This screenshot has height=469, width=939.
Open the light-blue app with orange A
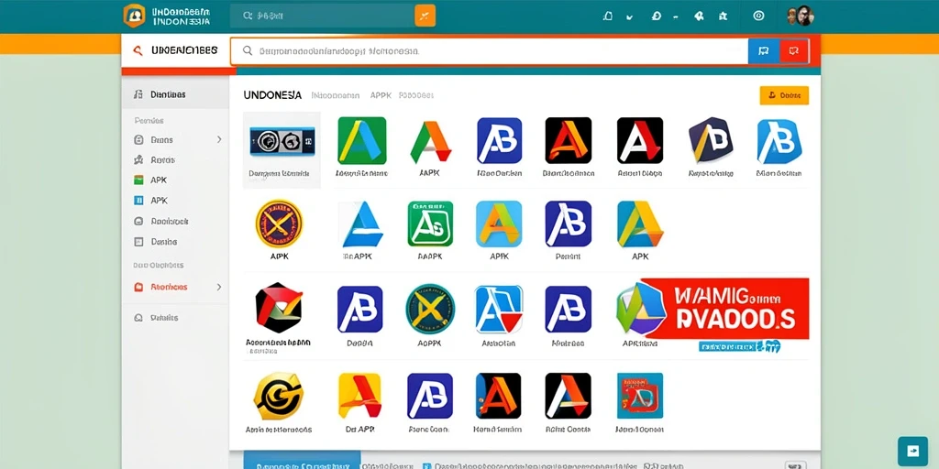[x=499, y=224]
